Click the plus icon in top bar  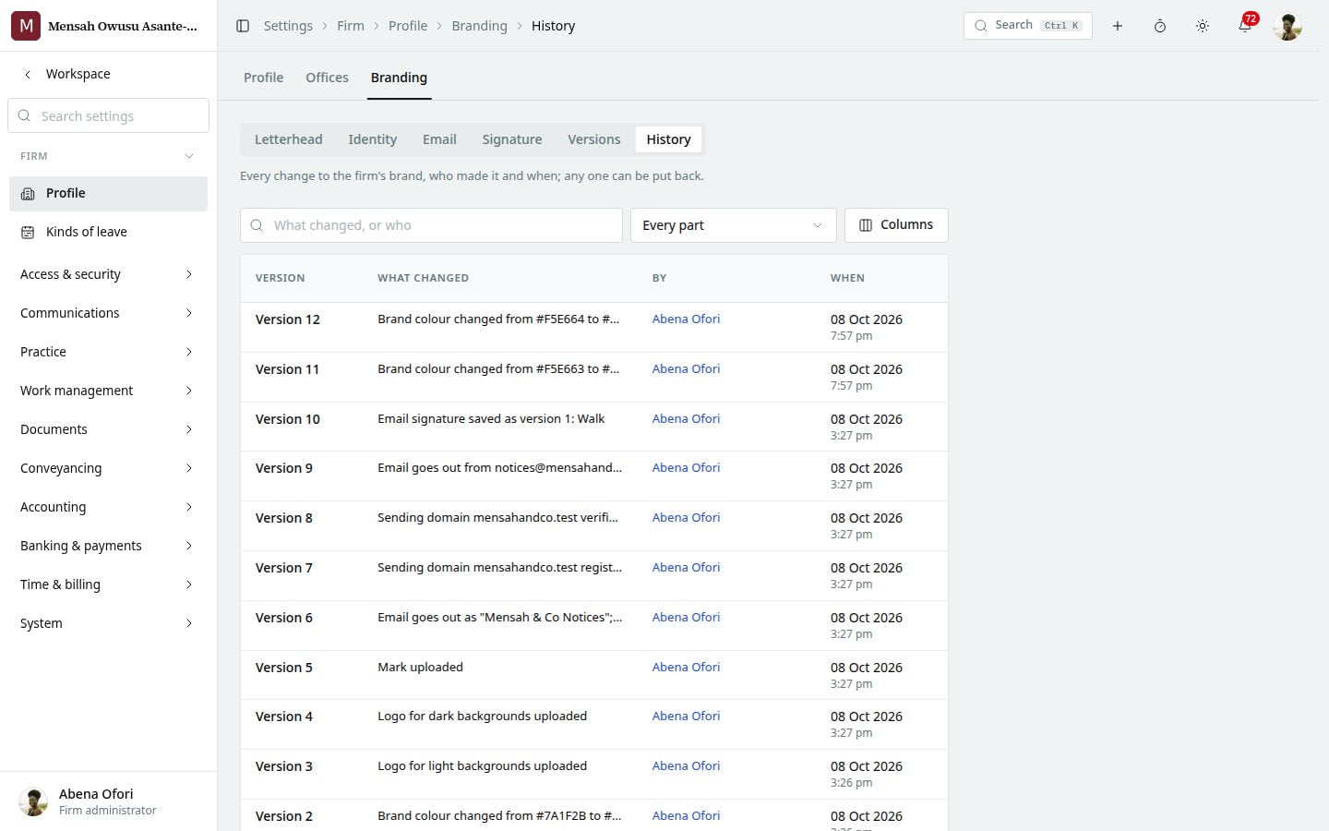pos(1118,26)
